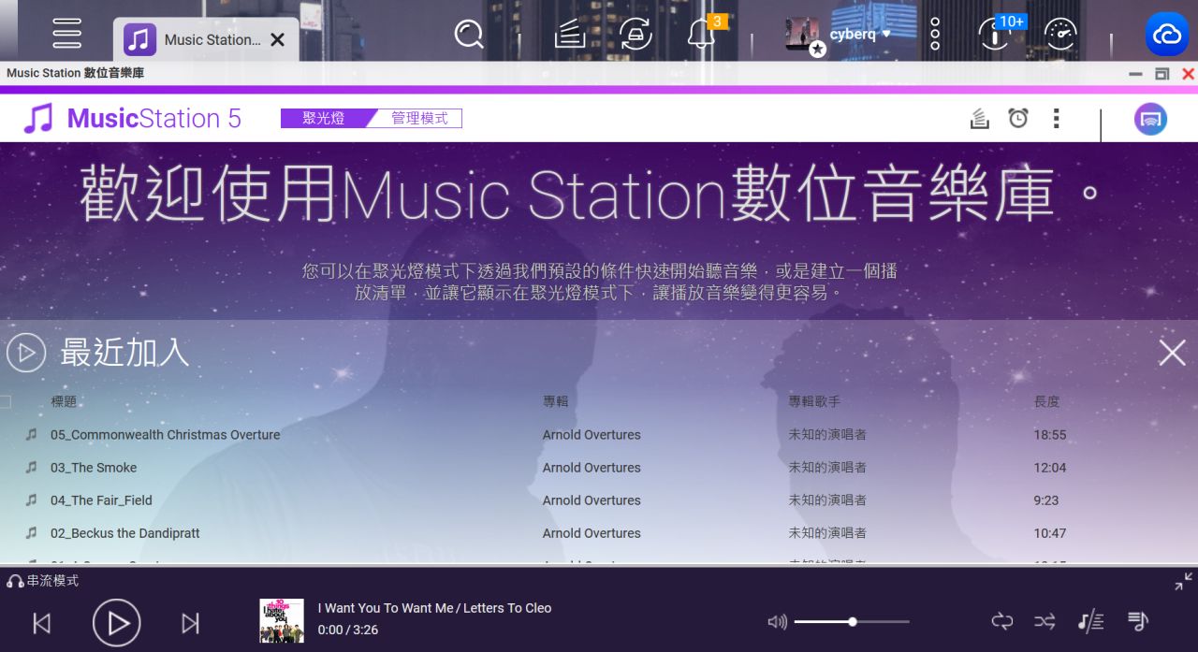Open the 串流模式 output selector

[x=43, y=581]
